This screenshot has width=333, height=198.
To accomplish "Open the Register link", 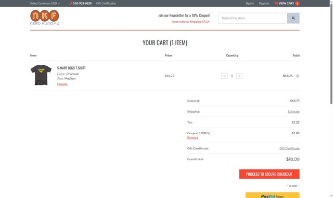I will (264, 4).
